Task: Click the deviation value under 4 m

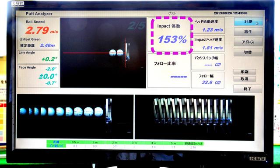Action: [x=154, y=147]
